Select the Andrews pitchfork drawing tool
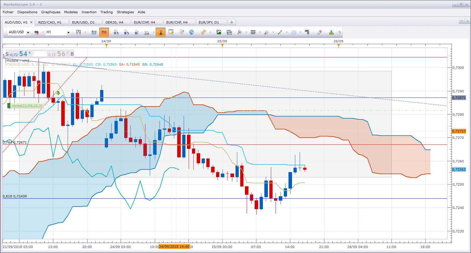The image size is (471, 253). (240, 32)
